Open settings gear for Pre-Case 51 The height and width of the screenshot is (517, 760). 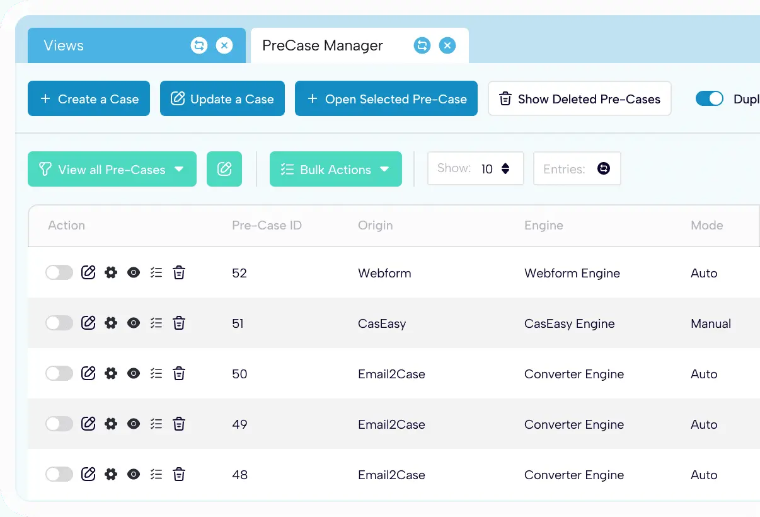(x=111, y=323)
